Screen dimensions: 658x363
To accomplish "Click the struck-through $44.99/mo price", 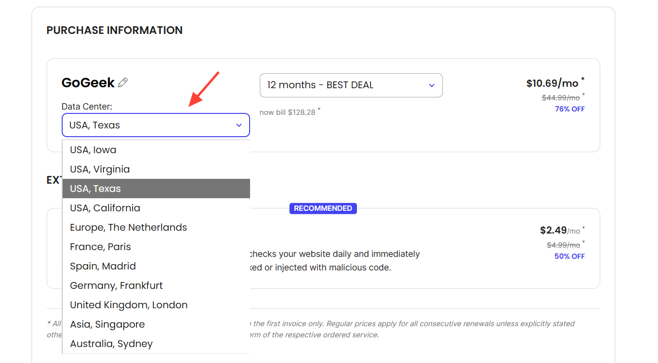I will click(561, 98).
